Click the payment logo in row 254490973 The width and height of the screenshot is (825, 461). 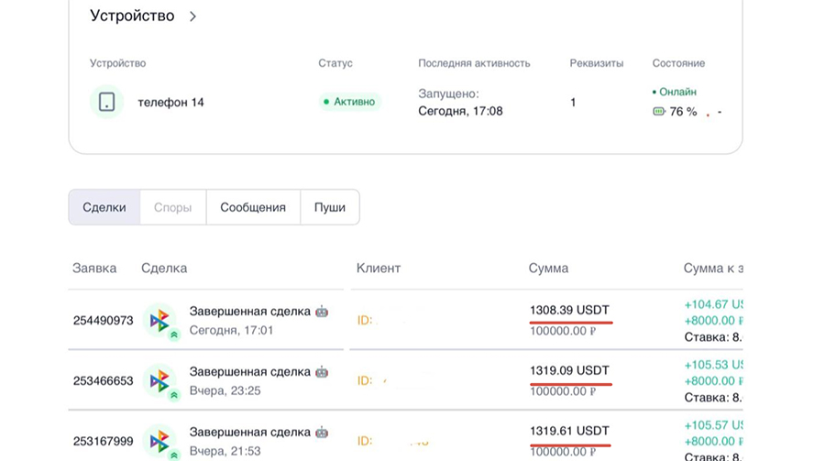(159, 320)
